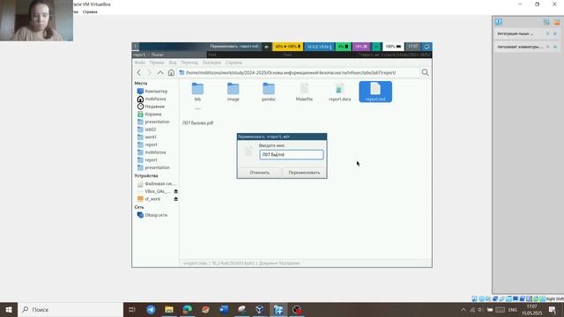Click the VirtualBox notification center info icon

[x=498, y=22]
